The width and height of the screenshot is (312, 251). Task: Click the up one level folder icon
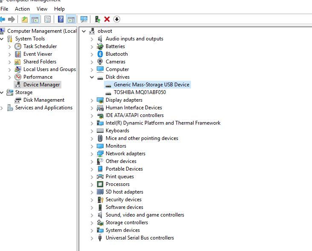click(x=25, y=19)
